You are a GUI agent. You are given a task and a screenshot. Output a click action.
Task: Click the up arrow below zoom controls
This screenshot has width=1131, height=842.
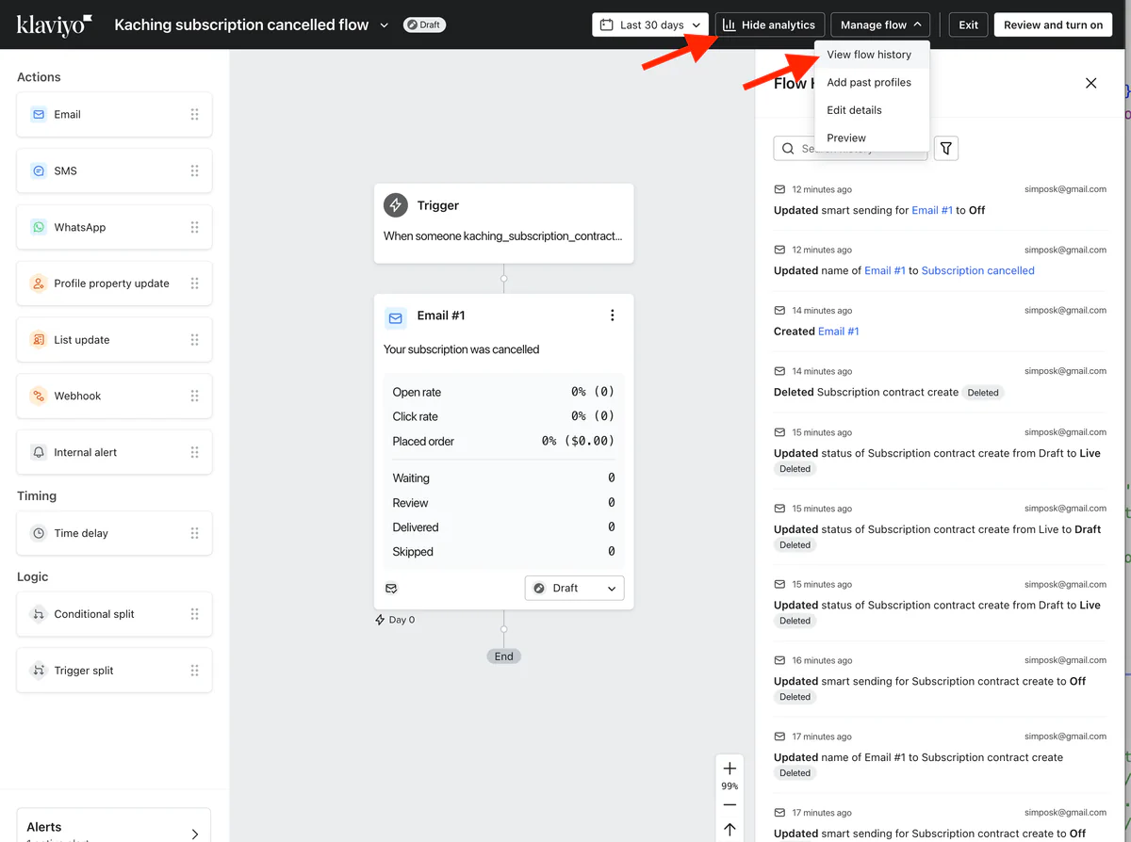(x=729, y=830)
